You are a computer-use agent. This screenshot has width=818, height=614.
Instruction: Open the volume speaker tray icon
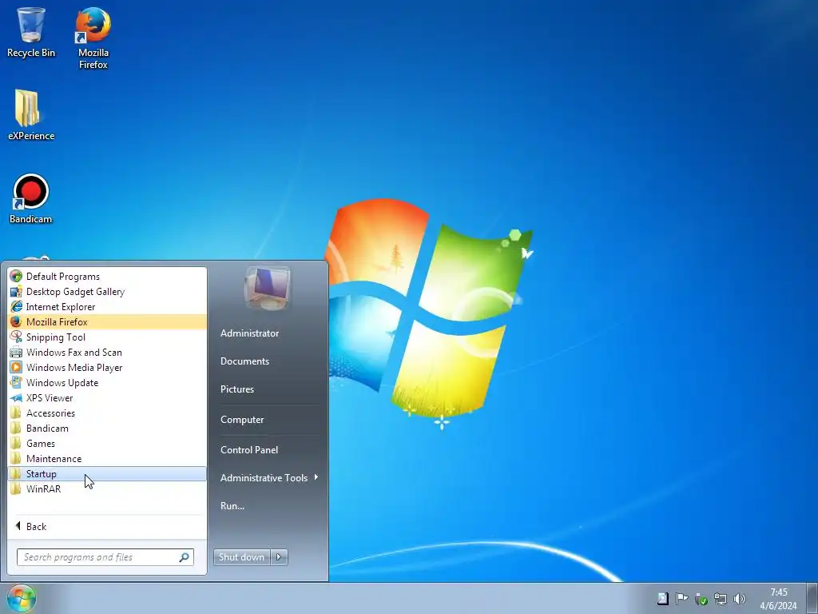tap(739, 599)
